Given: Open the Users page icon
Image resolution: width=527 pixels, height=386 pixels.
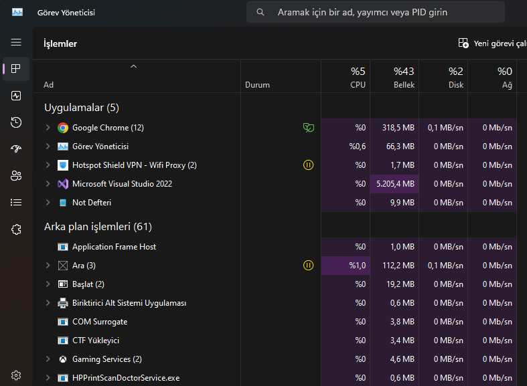Looking at the screenshot, I should 16,176.
